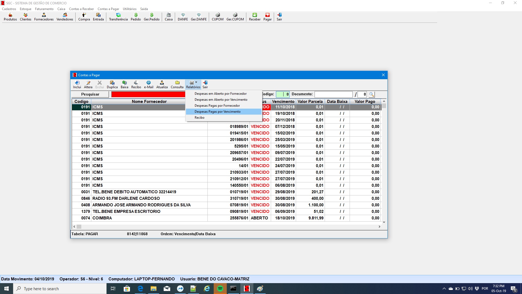Show hidden icons in system tray
Image resolution: width=522 pixels, height=294 pixels.
(x=444, y=289)
